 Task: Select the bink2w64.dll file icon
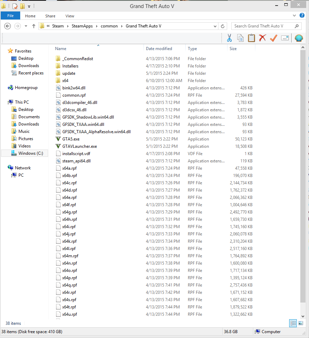pyautogui.click(x=58, y=88)
